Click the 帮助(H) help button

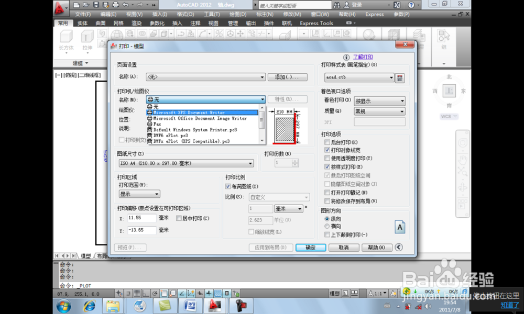point(376,247)
